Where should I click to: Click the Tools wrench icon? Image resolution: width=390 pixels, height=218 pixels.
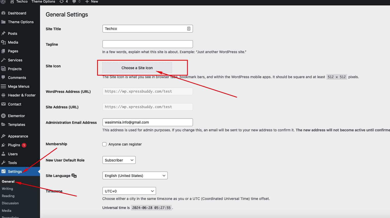(3, 163)
